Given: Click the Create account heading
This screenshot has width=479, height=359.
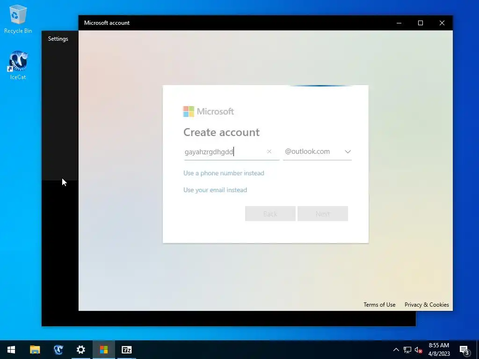Looking at the screenshot, I should [x=221, y=132].
